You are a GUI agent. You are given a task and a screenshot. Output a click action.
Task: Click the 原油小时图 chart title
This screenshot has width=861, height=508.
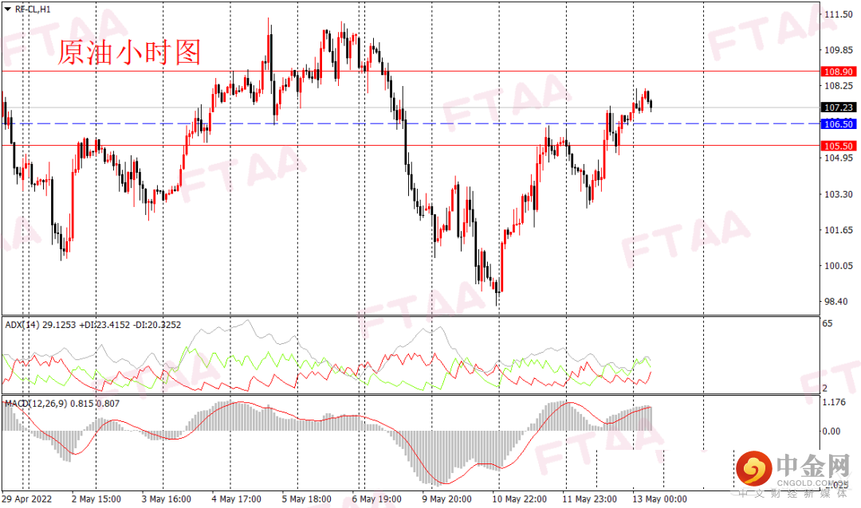129,53
